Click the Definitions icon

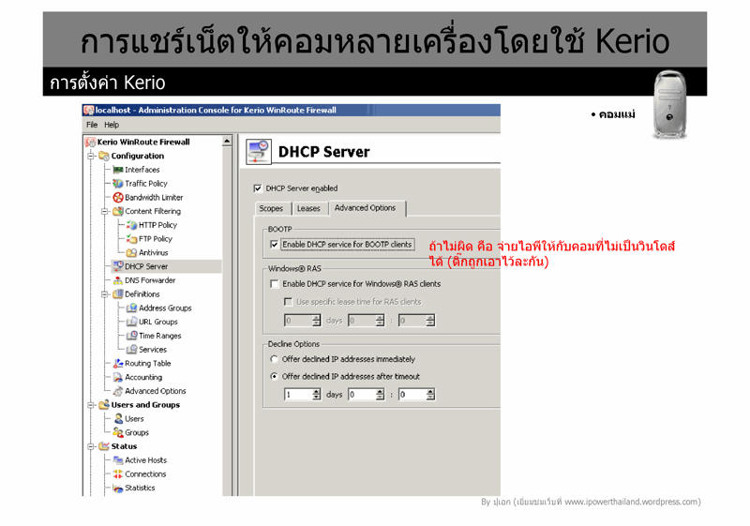pos(118,294)
